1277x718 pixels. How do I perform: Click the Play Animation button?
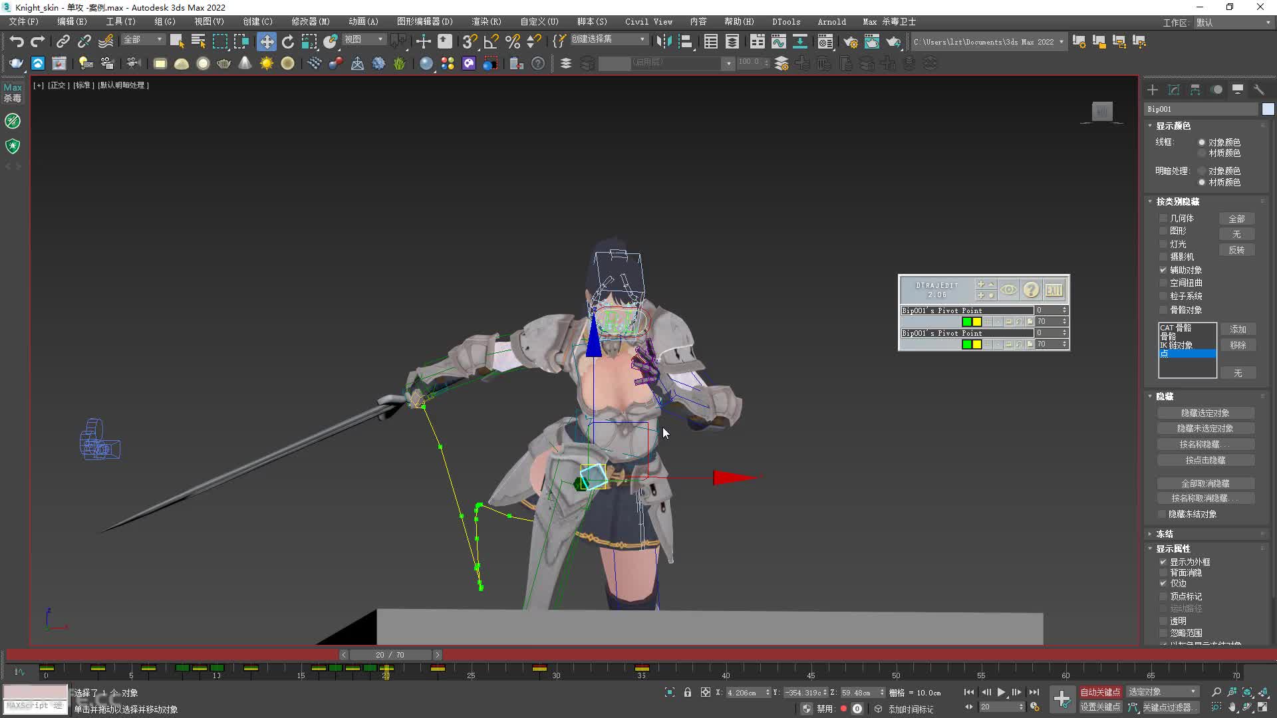click(x=1001, y=692)
